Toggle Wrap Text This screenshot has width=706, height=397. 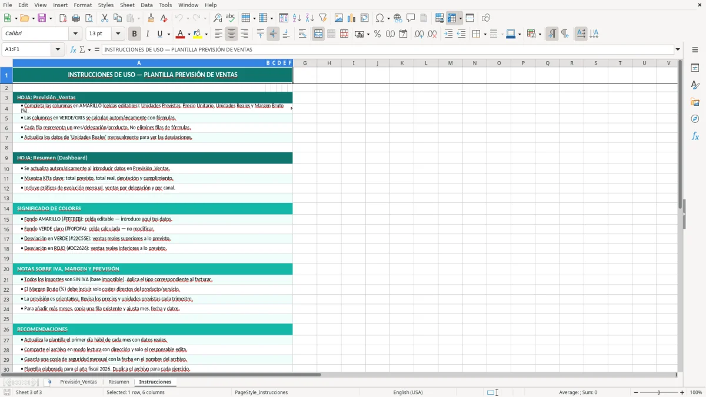coord(302,34)
